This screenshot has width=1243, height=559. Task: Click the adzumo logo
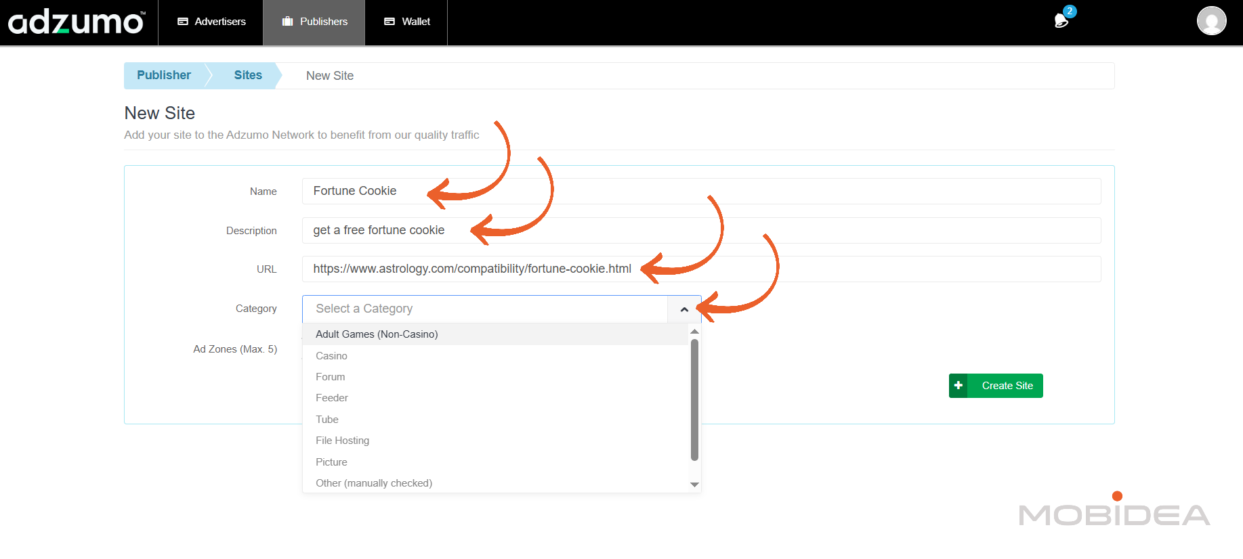(76, 22)
